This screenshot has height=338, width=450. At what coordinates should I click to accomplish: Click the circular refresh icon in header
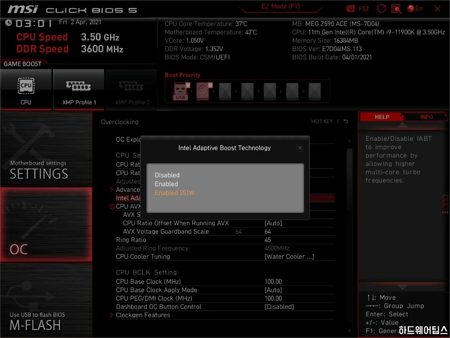click(x=381, y=9)
